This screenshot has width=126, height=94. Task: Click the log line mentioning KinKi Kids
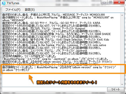point(56,40)
